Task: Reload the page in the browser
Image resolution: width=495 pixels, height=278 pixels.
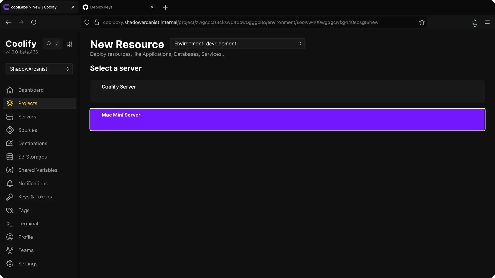Action: [34, 22]
